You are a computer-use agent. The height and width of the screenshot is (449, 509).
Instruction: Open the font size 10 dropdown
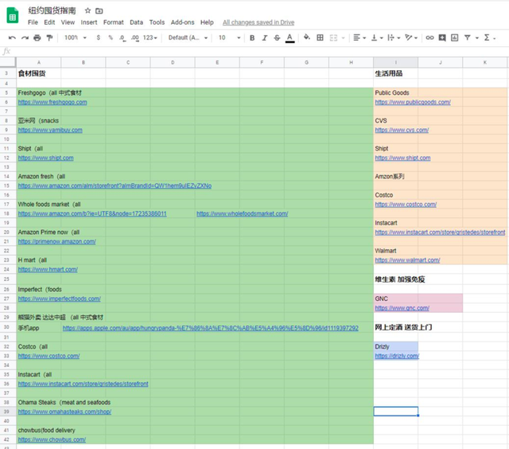[229, 37]
